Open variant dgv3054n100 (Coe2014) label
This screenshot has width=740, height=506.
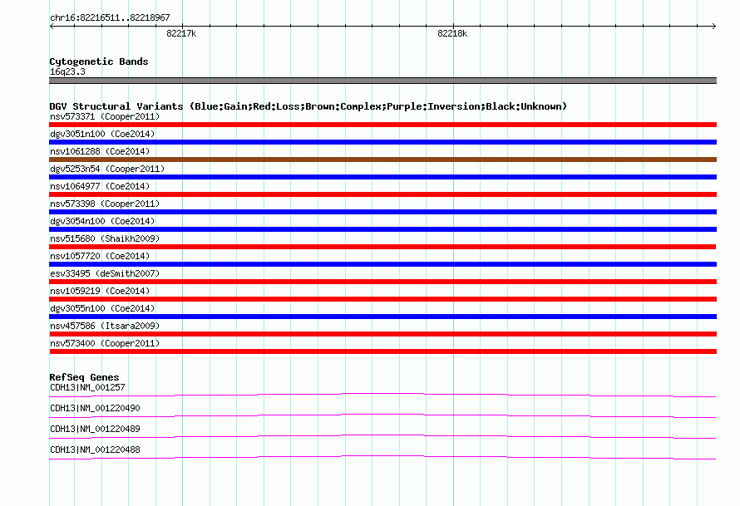pos(102,221)
